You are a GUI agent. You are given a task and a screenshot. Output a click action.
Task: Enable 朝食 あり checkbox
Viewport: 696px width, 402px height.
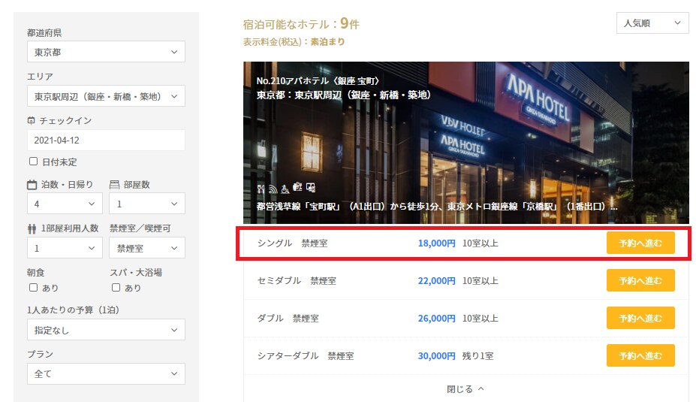(x=33, y=287)
